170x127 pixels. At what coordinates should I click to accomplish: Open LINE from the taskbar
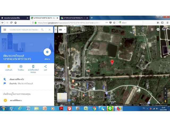point(110,108)
